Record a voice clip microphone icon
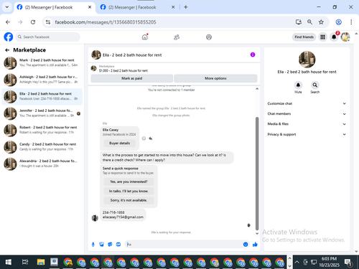Image resolution: width=359 pixels, height=269 pixels. tap(93, 245)
